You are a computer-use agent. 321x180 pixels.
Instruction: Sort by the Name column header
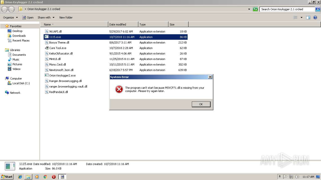coord(74,24)
